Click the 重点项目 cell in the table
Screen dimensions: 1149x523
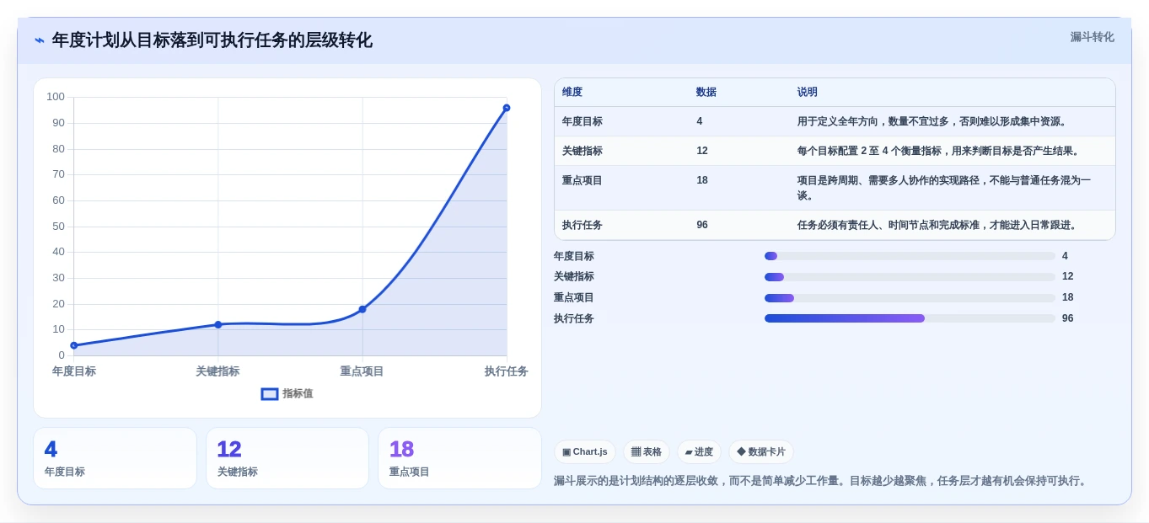point(583,180)
